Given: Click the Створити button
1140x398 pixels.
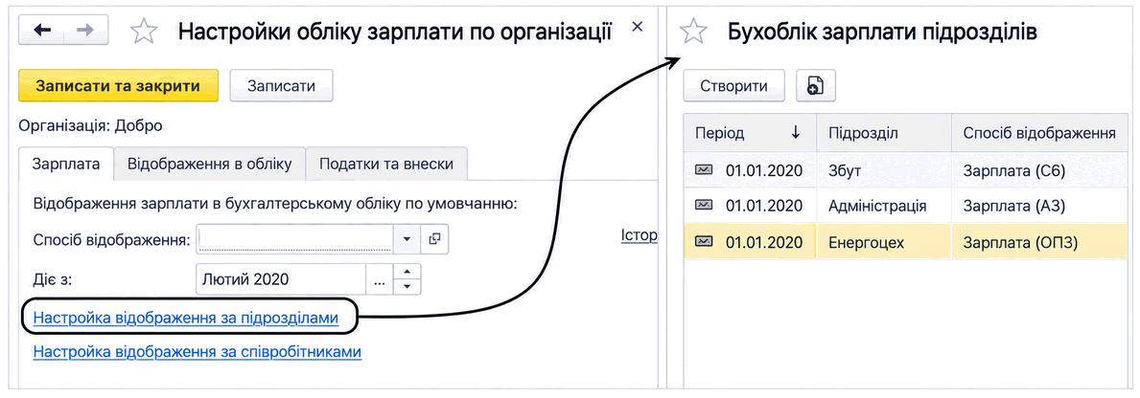Looking at the screenshot, I should coord(733,86).
